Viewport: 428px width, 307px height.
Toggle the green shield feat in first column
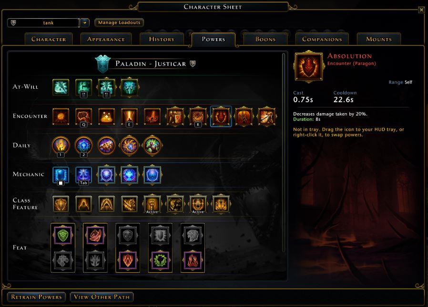63,235
